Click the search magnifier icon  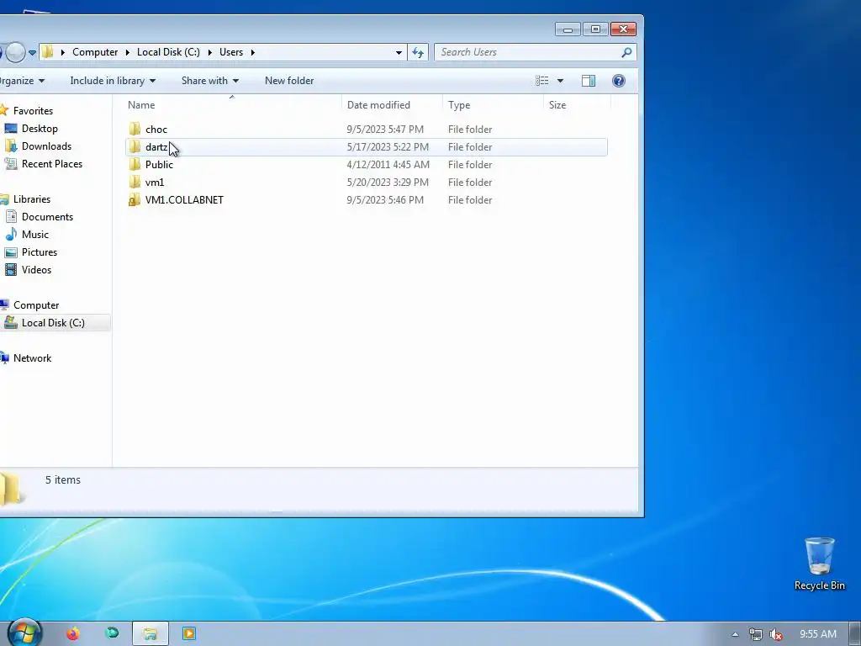(626, 52)
